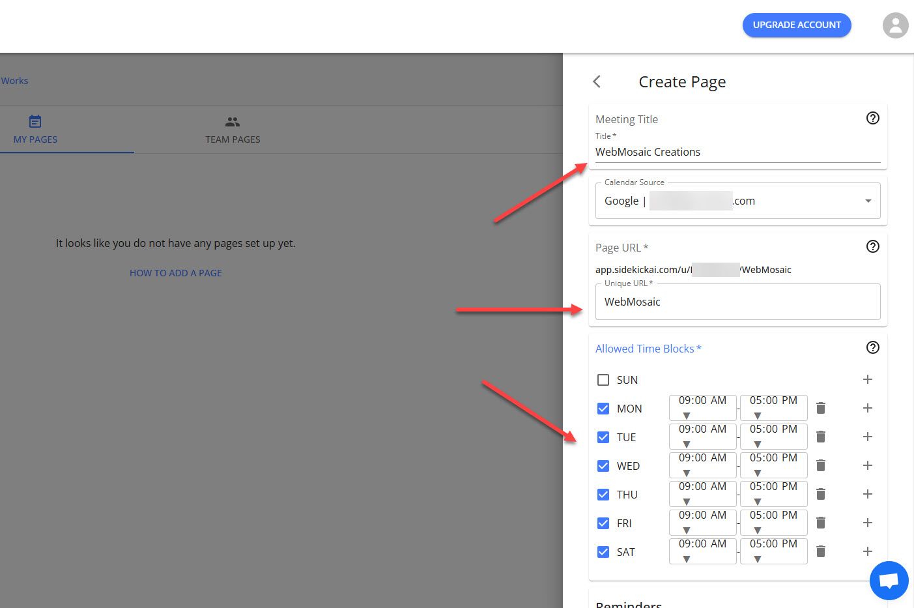Delete the Monday time block

(x=820, y=407)
